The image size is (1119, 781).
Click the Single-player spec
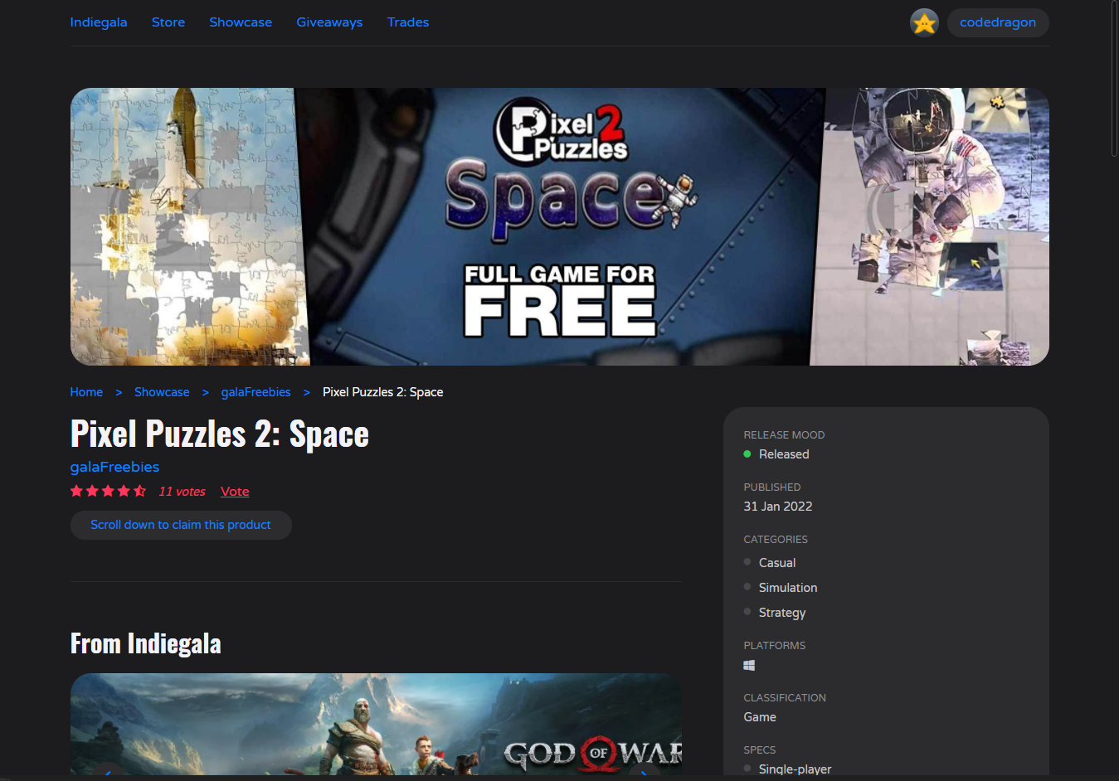pyautogui.click(x=795, y=769)
